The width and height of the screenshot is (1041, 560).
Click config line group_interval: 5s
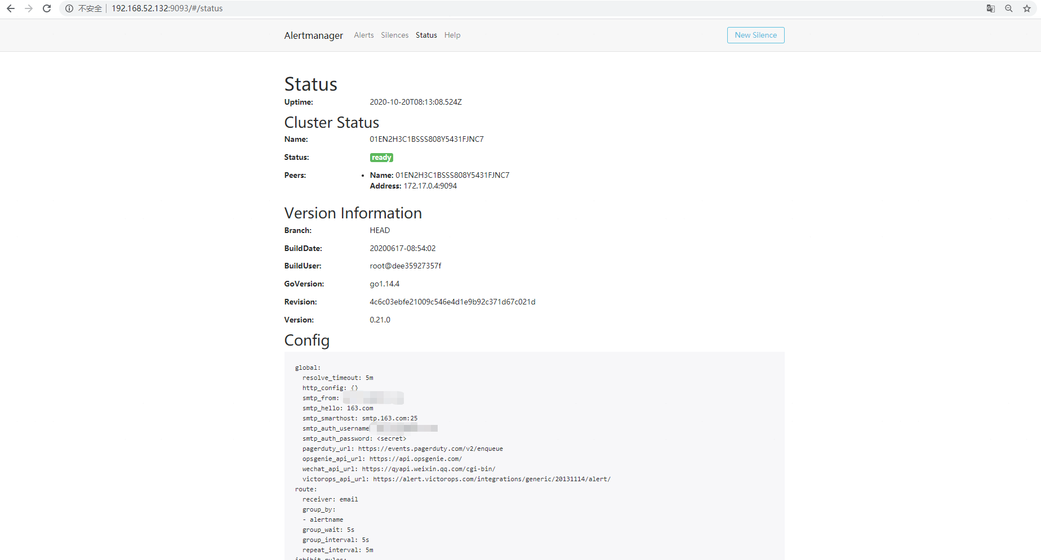(x=336, y=540)
